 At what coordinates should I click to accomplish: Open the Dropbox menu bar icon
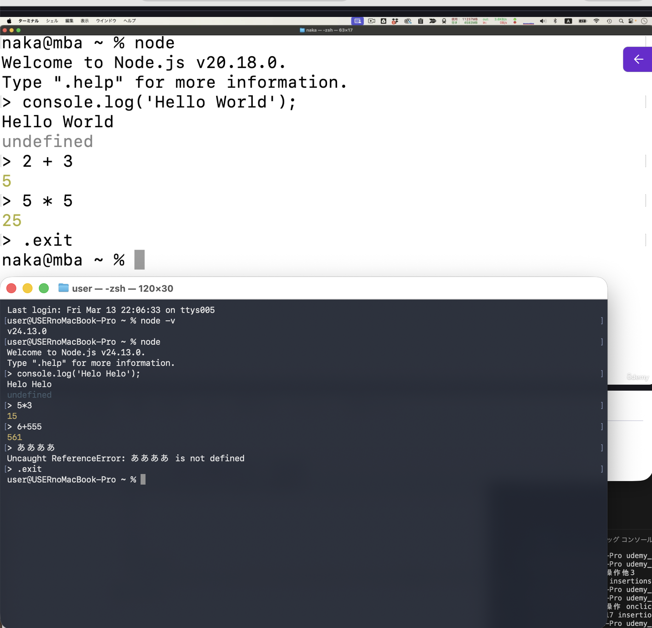[x=395, y=21]
